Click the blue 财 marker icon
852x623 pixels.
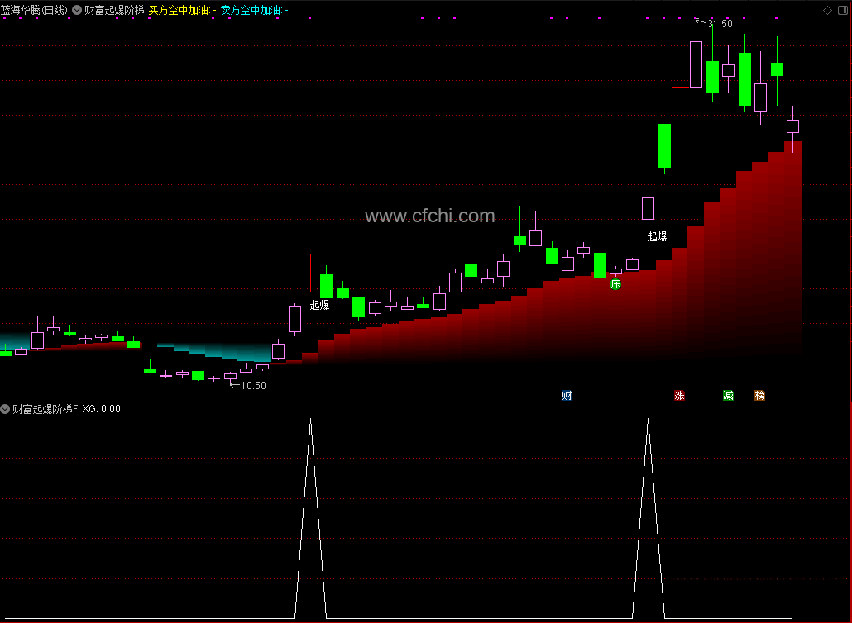pyautogui.click(x=567, y=395)
